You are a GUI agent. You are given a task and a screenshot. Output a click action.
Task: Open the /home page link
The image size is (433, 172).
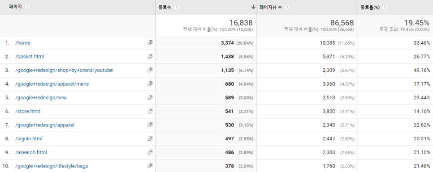23,43
